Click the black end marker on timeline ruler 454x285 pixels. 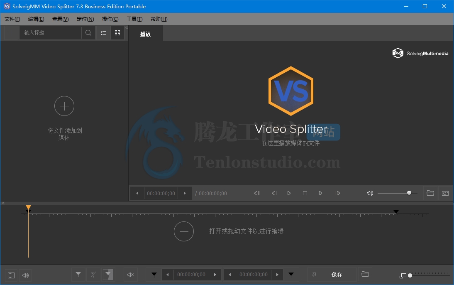tap(396, 212)
